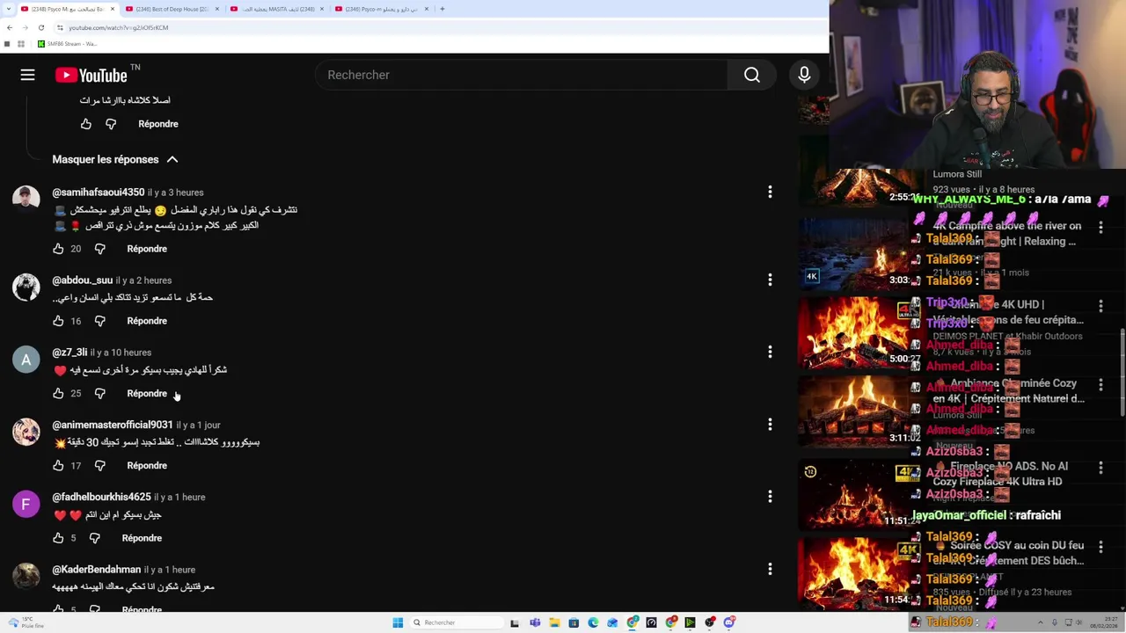Open options menu for @fadhelbourkhis4625 comment
The height and width of the screenshot is (633, 1126).
point(770,497)
